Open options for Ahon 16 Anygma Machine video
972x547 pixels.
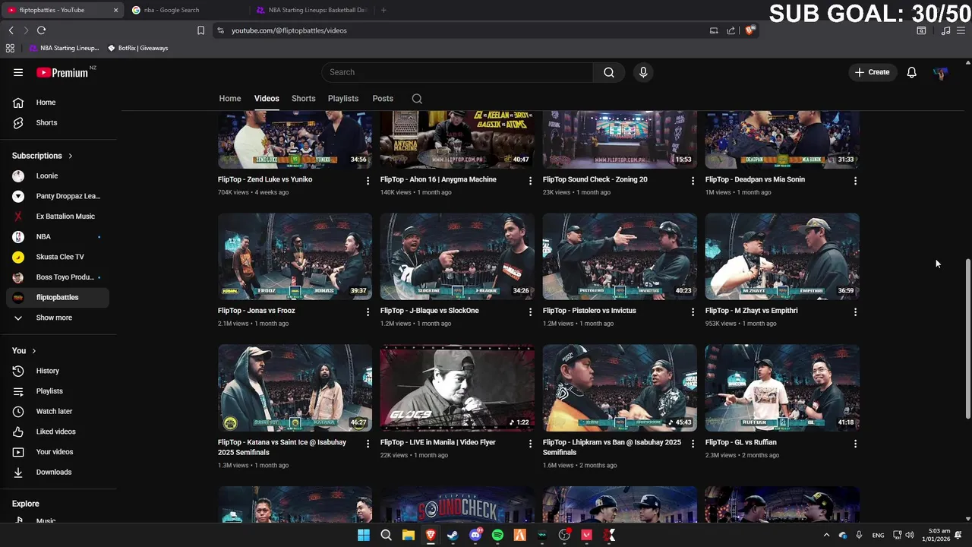[x=531, y=181]
